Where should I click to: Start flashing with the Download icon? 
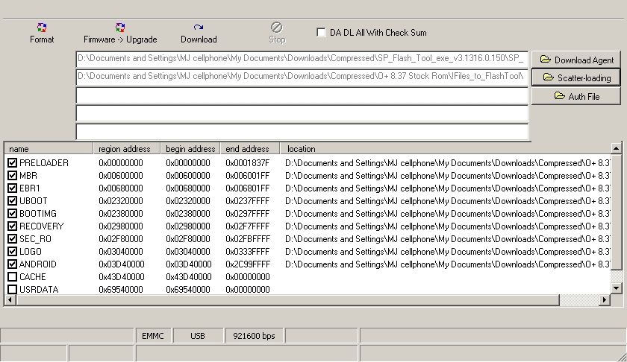click(x=199, y=28)
